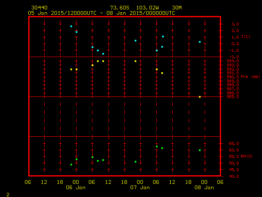The height and width of the screenshot is (197, 262).
Task: Click the cyan temperature point near 08 Jan
Action: [x=200, y=42]
